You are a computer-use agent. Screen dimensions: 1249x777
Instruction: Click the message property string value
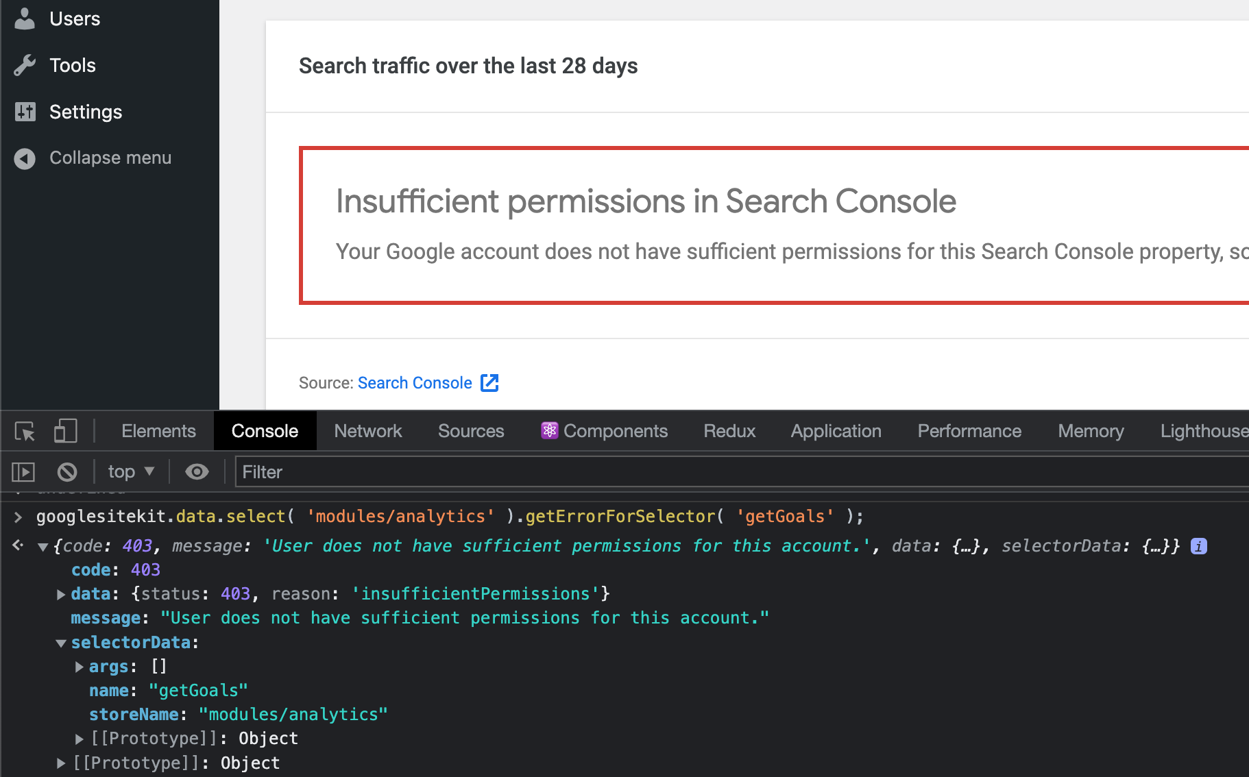click(465, 618)
